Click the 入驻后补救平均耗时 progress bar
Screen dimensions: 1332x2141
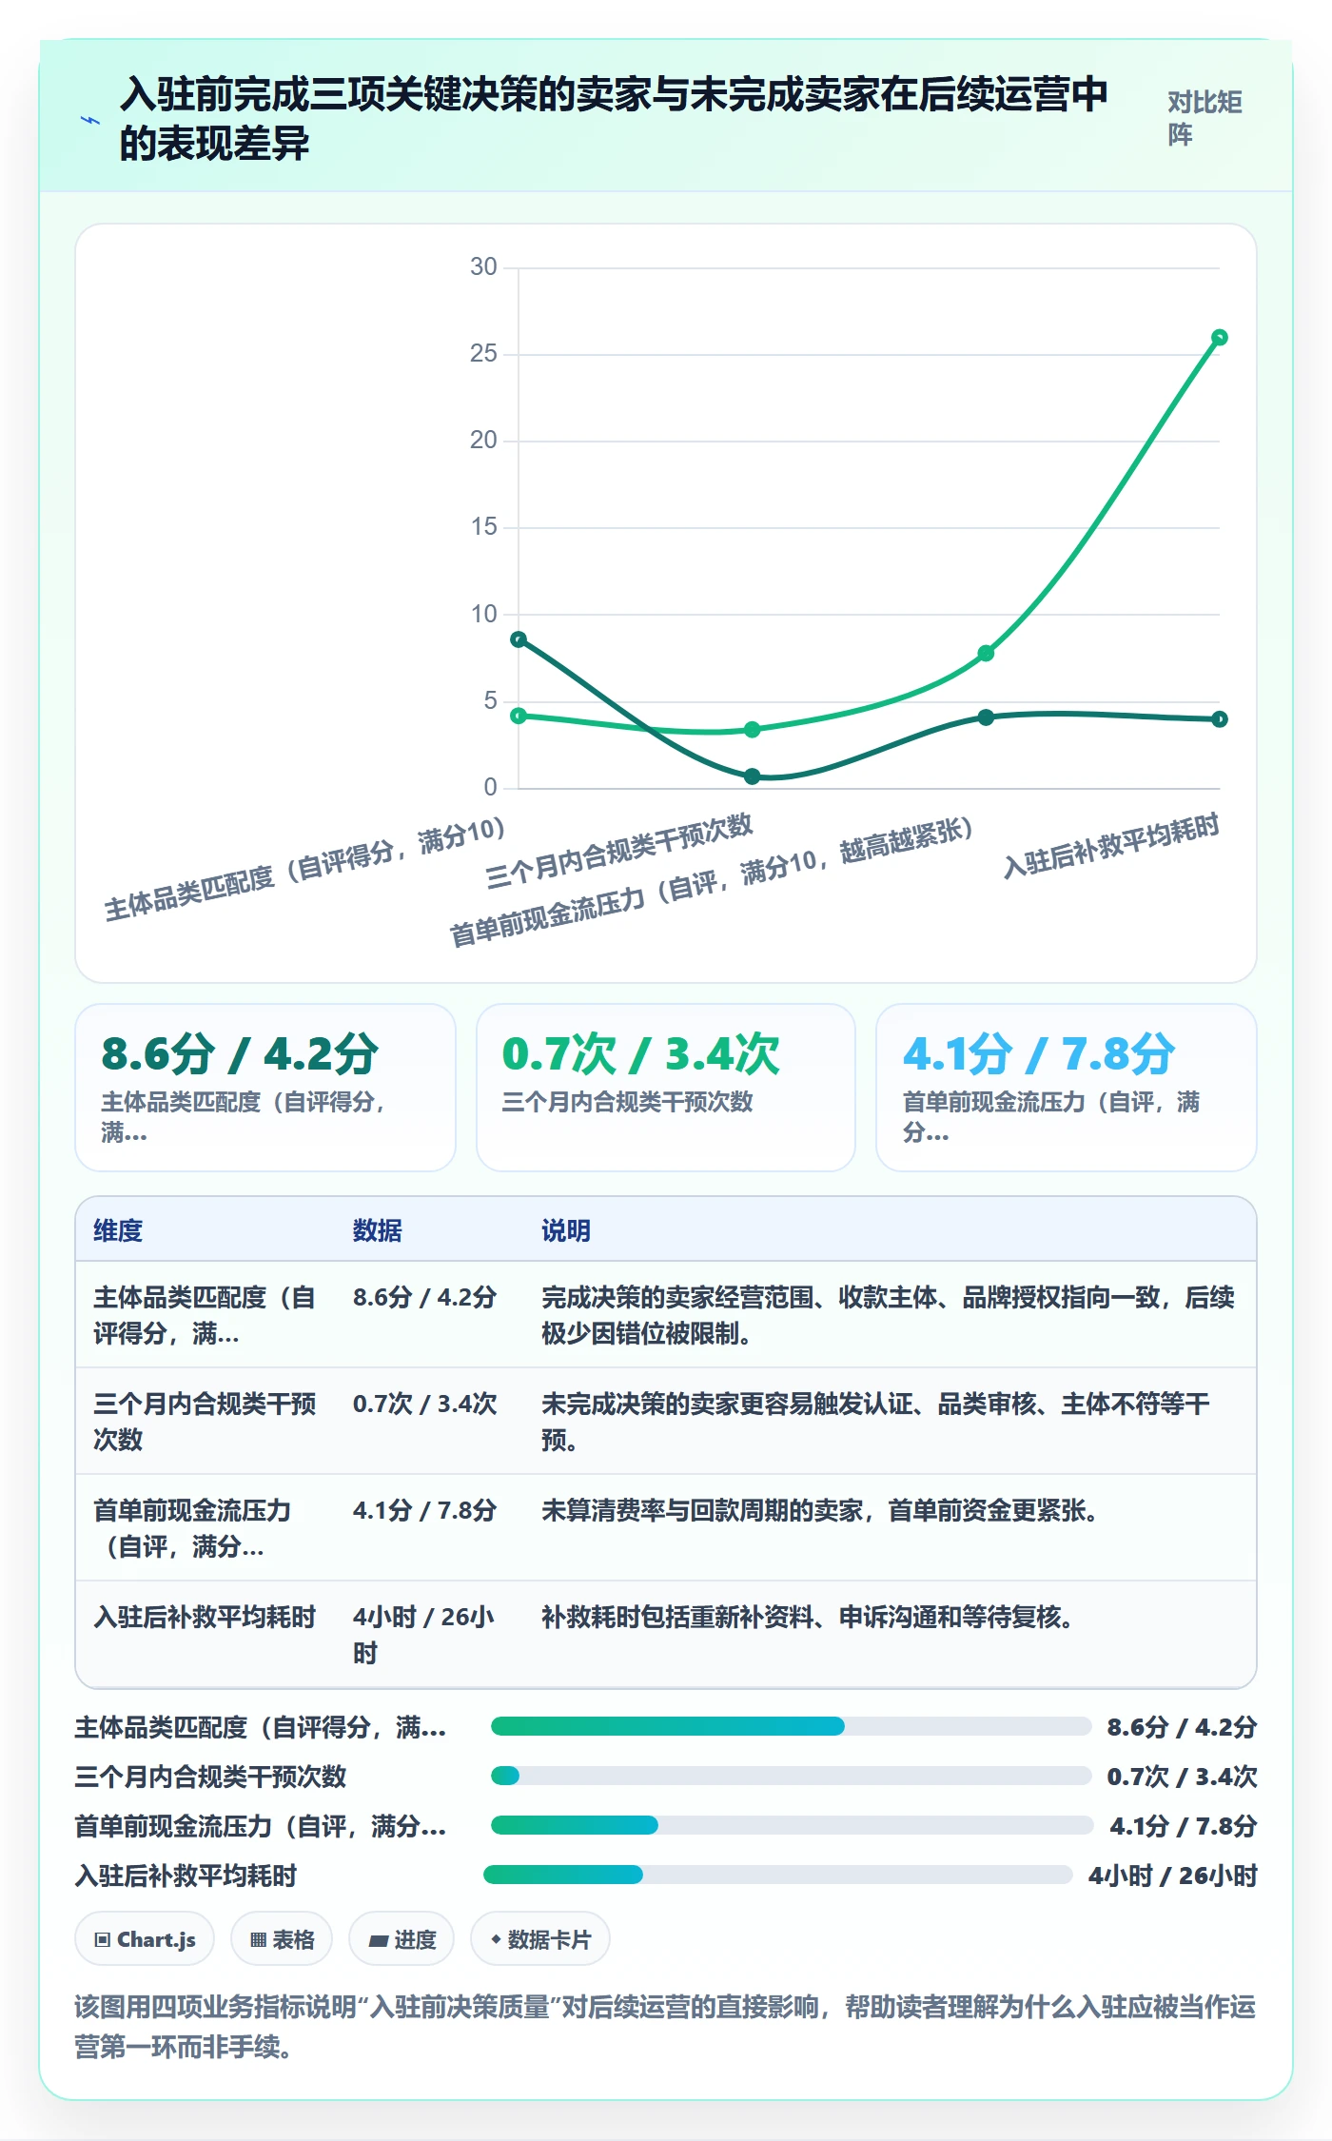click(778, 1875)
